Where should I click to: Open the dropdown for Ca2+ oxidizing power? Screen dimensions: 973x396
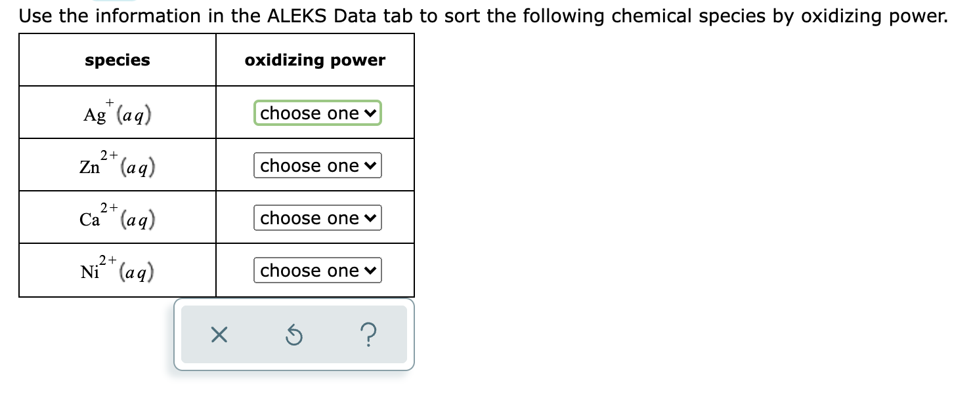317,218
